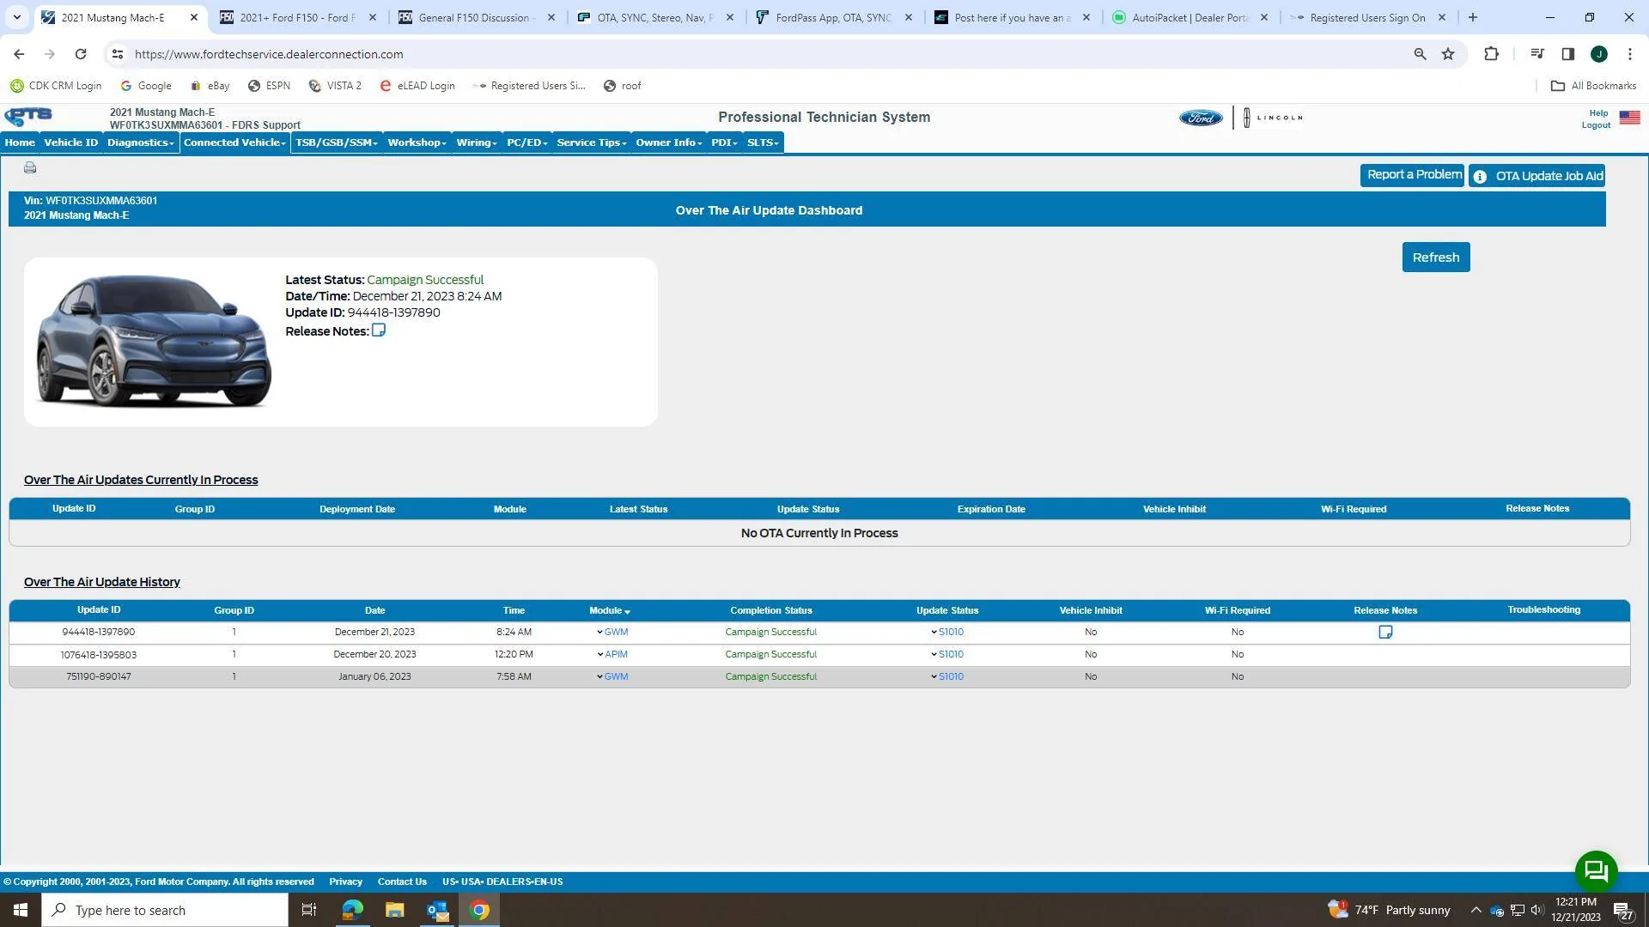Open a new browser tab

[x=1472, y=17]
